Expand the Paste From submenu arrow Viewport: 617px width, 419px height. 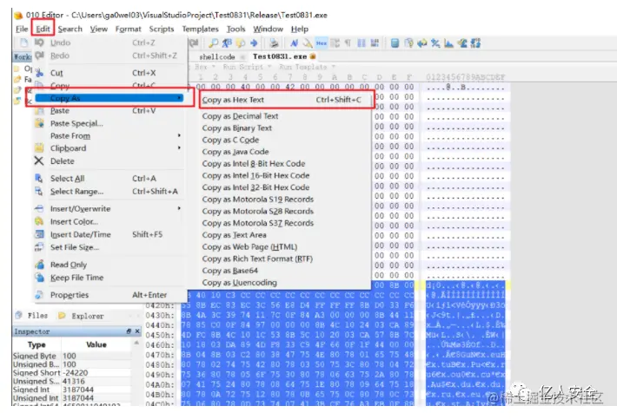(x=179, y=135)
